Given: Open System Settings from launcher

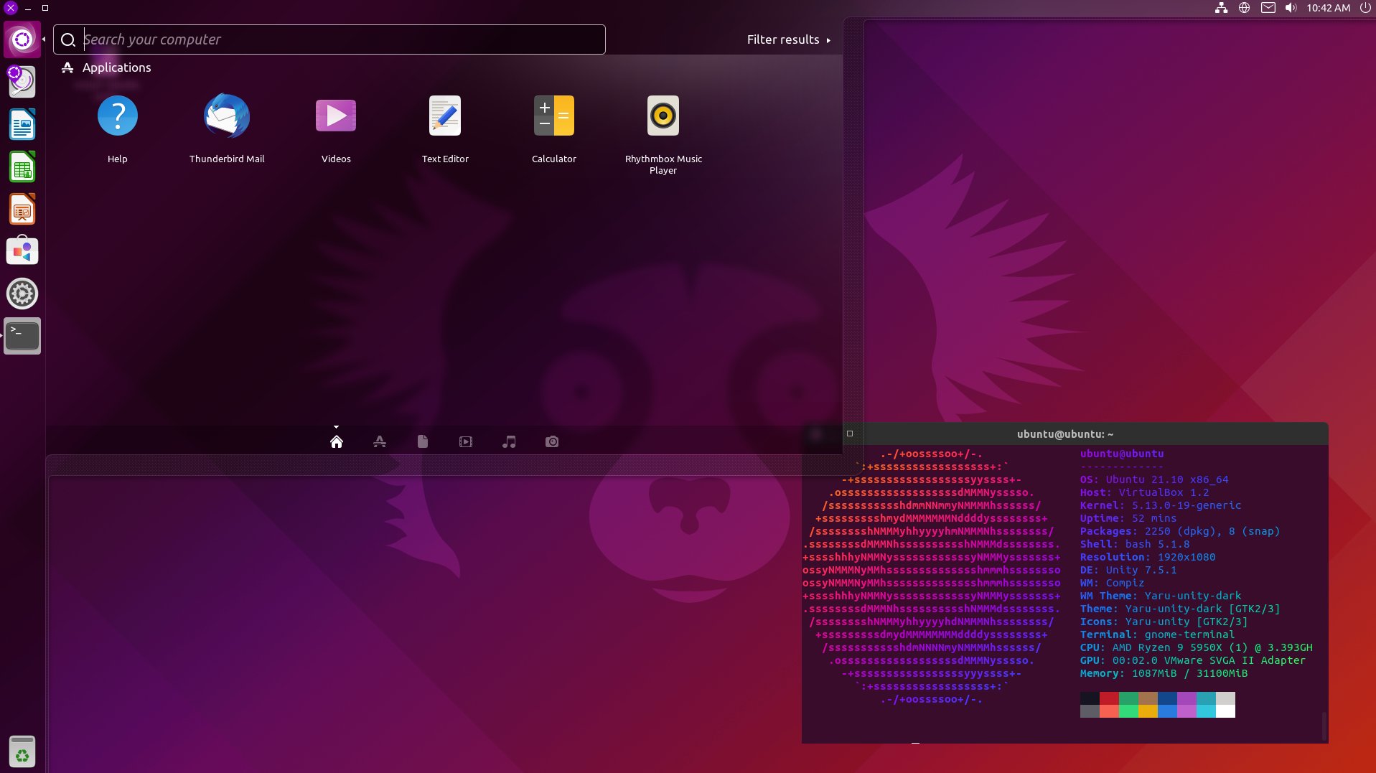Looking at the screenshot, I should (22, 294).
